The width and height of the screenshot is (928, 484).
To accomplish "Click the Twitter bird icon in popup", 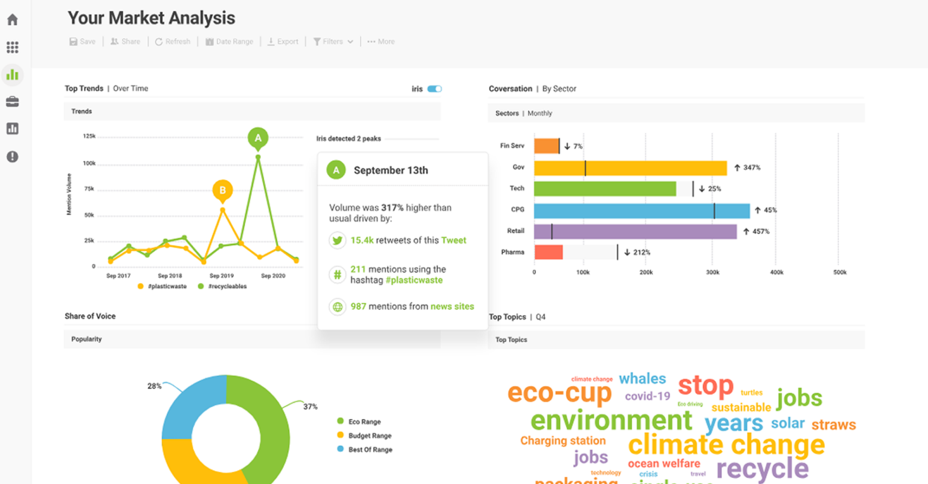I will coord(337,240).
